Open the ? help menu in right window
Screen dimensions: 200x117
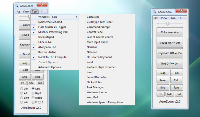[180, 18]
